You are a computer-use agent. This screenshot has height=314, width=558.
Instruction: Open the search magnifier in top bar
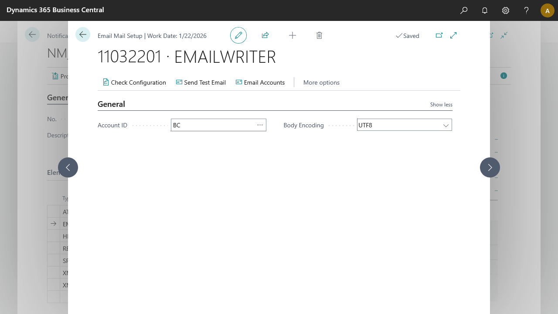click(x=464, y=10)
